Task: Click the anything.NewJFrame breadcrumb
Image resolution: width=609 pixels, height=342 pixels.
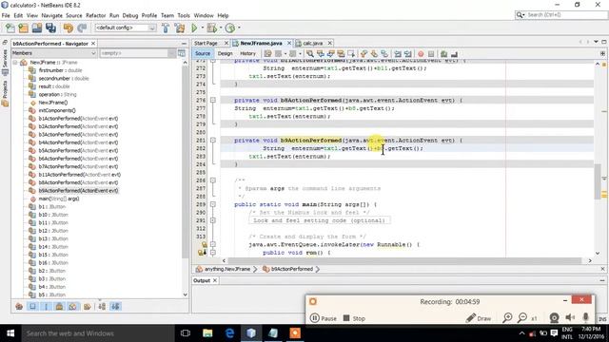Action: pyautogui.click(x=227, y=269)
